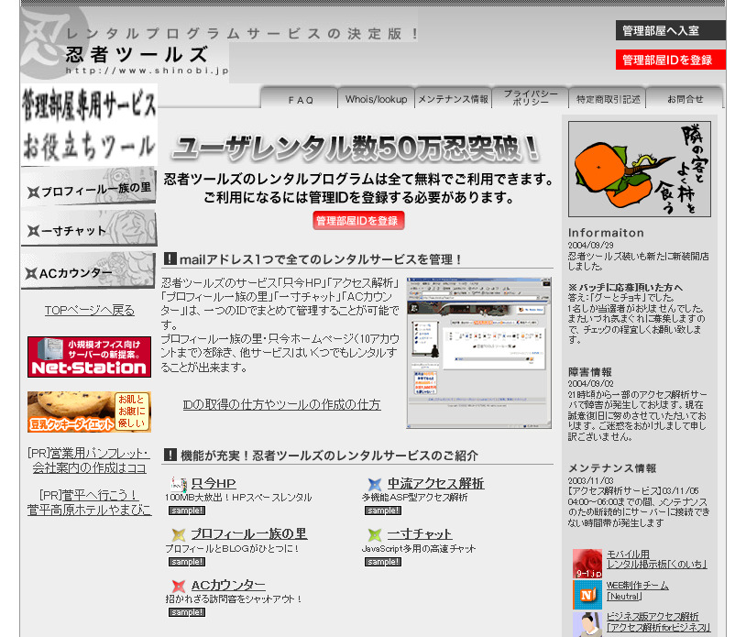The width and height of the screenshot is (746, 637).
Task: Open the 忠流アクセス解析 link
Action: (435, 483)
